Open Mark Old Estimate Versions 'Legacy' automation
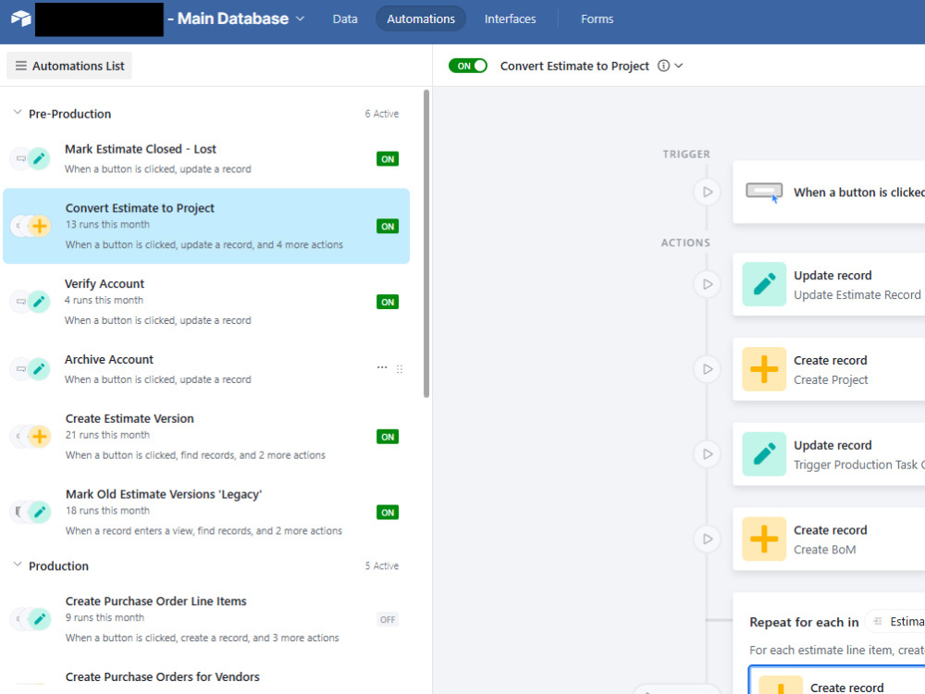The width and height of the screenshot is (925, 694). [206, 513]
